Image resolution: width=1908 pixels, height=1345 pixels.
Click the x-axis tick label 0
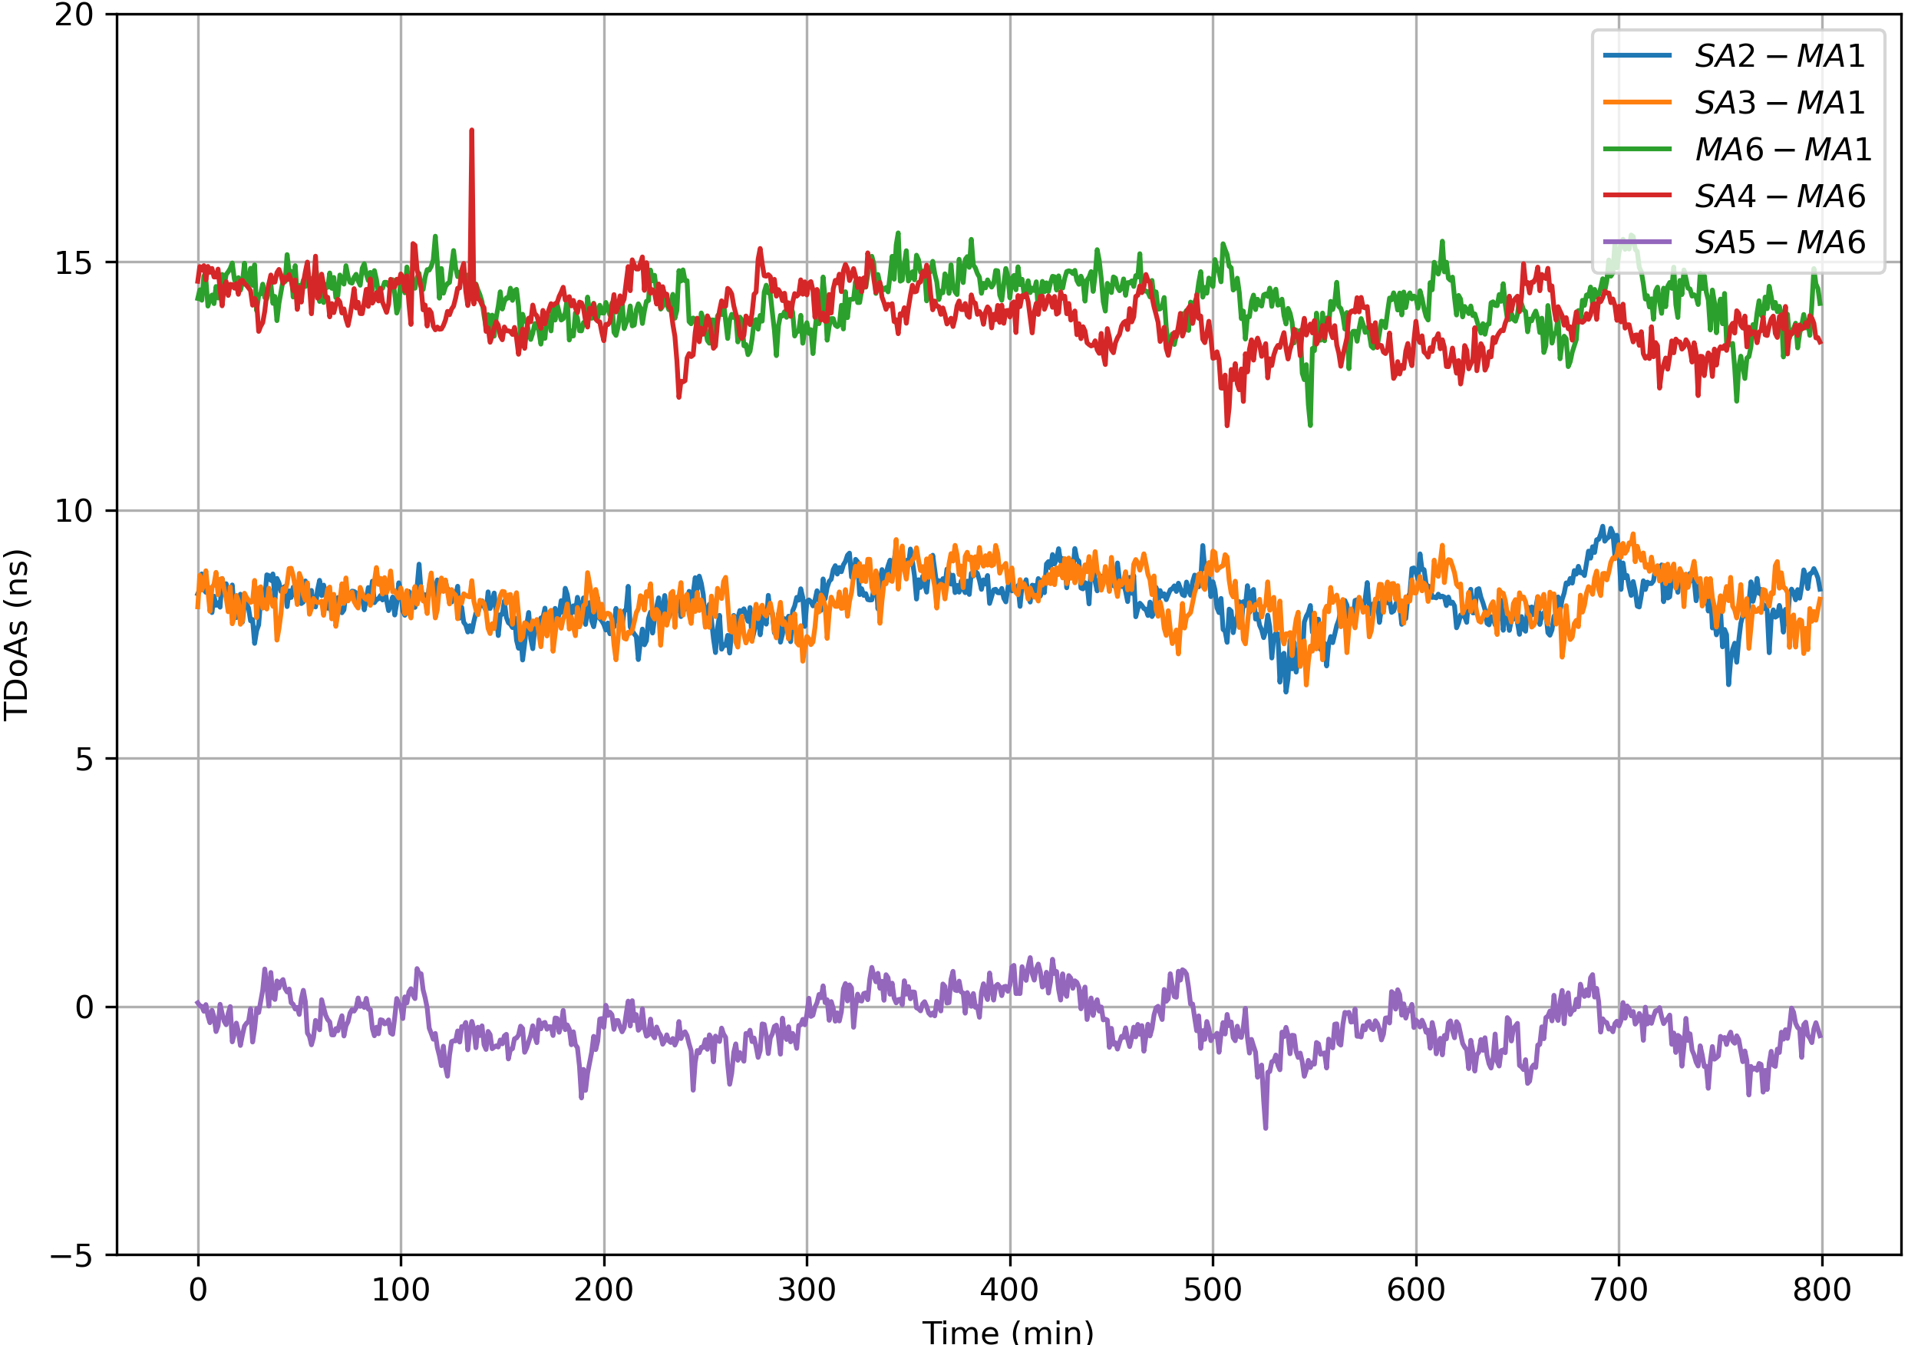click(198, 1291)
